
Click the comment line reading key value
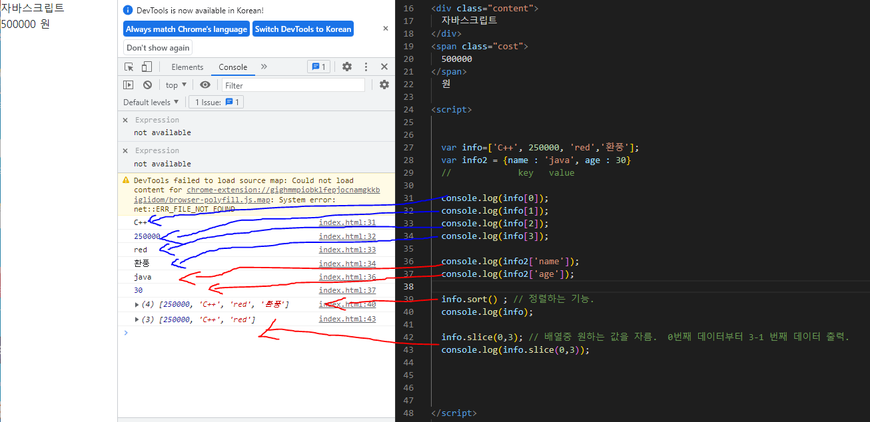pos(508,172)
